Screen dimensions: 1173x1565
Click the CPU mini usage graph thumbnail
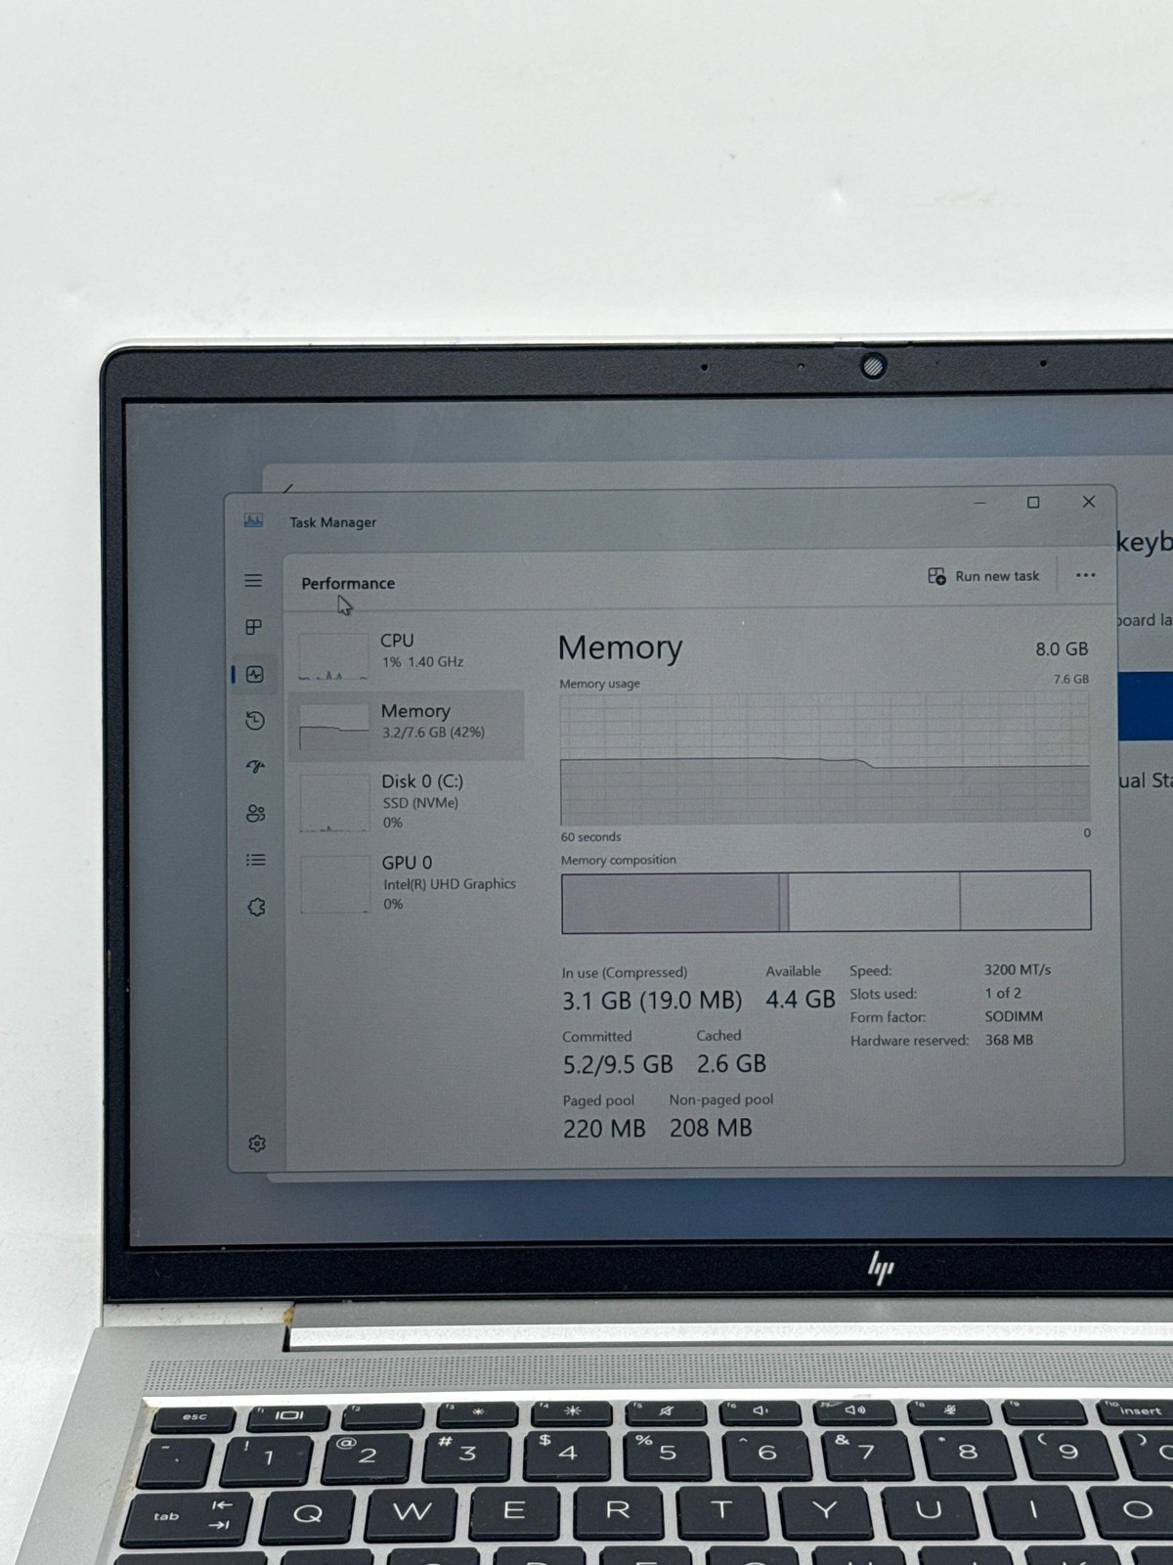pos(333,655)
